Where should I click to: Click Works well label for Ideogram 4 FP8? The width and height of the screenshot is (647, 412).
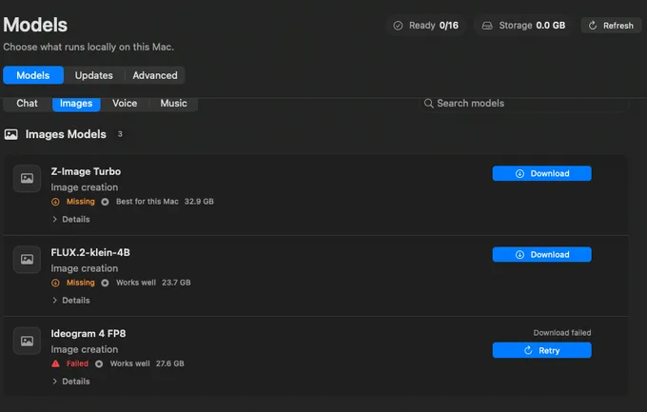point(129,363)
